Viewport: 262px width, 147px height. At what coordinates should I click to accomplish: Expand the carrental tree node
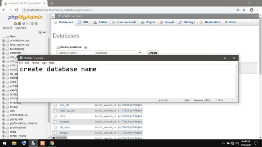pos(3,53)
